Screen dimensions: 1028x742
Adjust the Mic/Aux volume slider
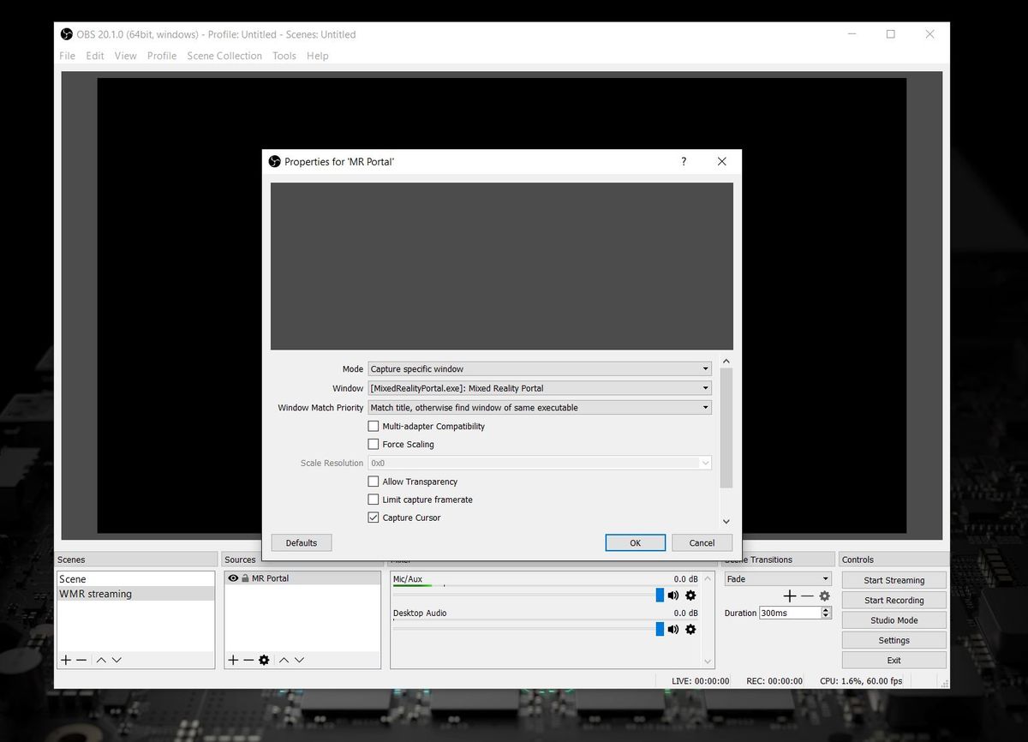[x=659, y=595]
